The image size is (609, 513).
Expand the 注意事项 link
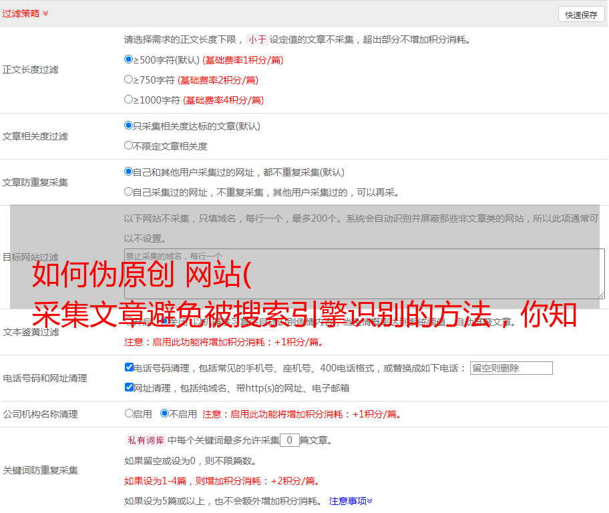[x=351, y=501]
